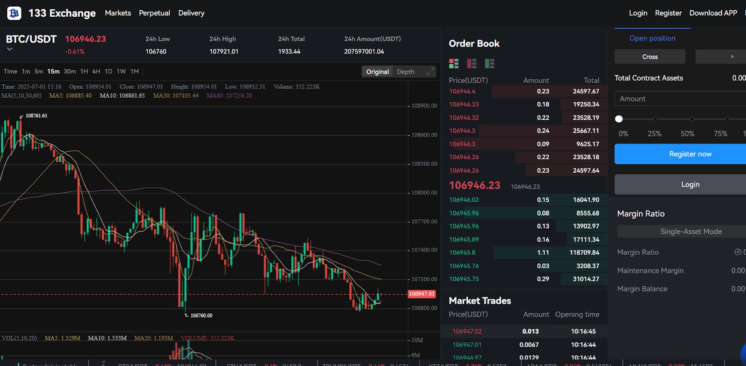Click the 106760.00 low marker on chart
Viewport: 746px width, 366px height.
[201, 315]
